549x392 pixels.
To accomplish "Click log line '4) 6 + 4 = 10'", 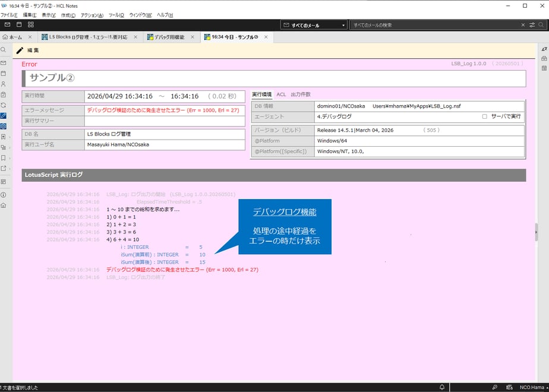I will 122,240.
